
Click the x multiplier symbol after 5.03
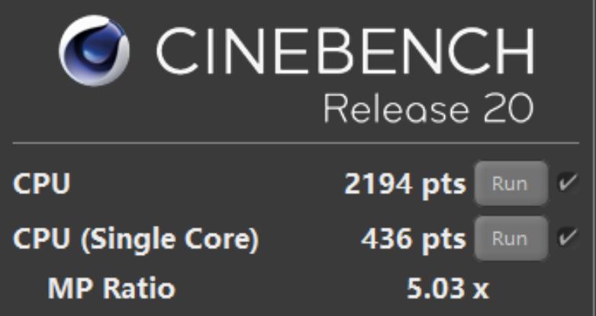479,289
